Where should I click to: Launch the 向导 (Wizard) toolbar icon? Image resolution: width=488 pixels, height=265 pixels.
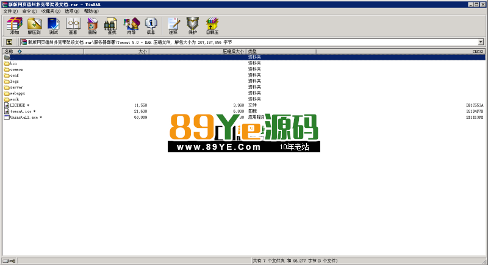point(131,26)
